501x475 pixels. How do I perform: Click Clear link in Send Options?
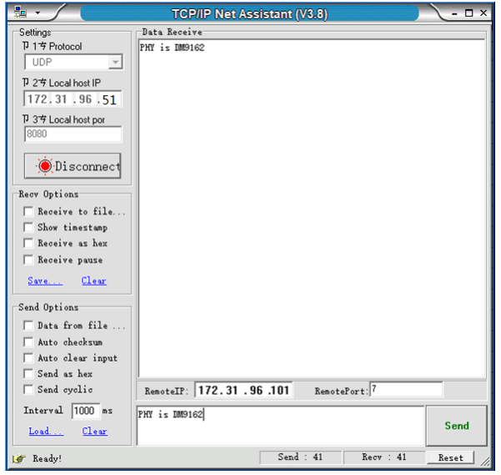point(94,432)
